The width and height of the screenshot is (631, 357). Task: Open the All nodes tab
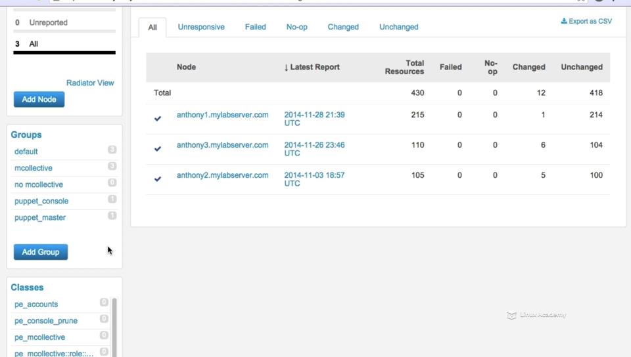tap(152, 28)
